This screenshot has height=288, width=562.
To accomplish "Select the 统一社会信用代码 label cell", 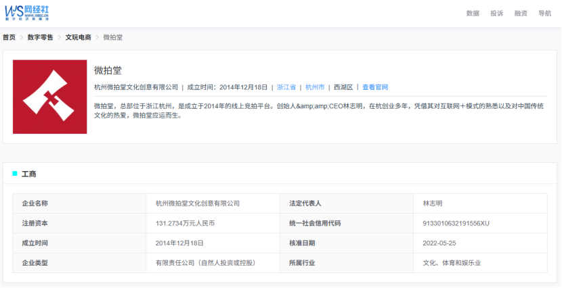I will (347, 224).
